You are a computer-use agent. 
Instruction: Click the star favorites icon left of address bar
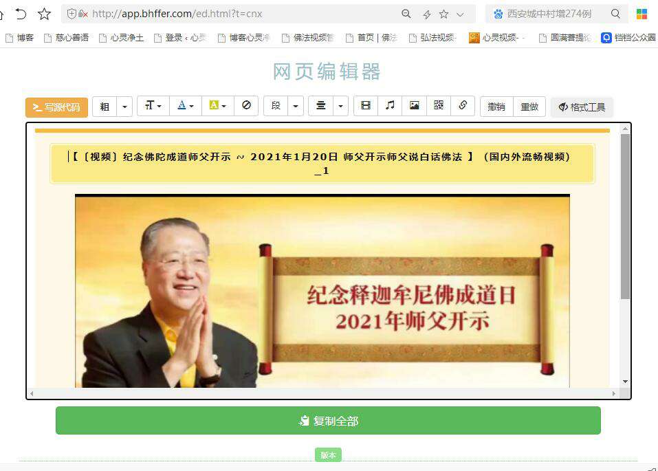point(44,14)
